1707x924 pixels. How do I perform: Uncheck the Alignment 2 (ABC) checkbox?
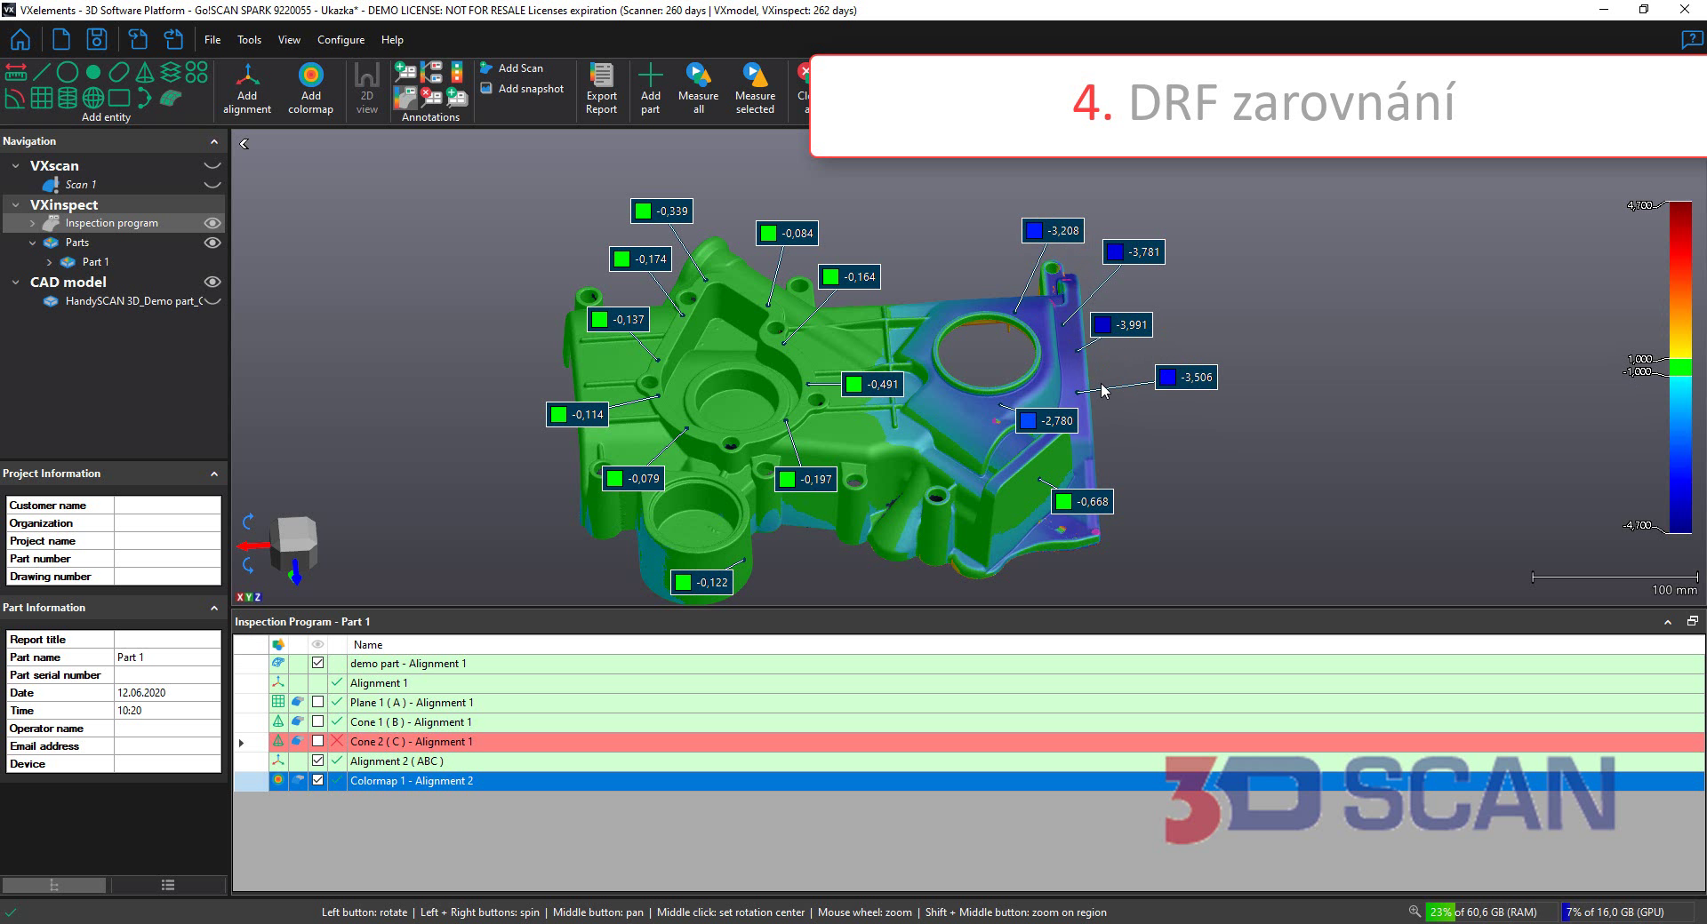(317, 761)
